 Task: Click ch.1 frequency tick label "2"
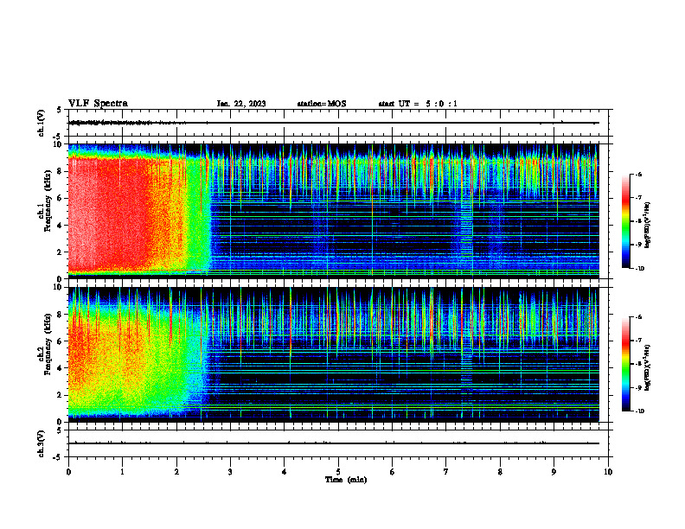(x=61, y=252)
